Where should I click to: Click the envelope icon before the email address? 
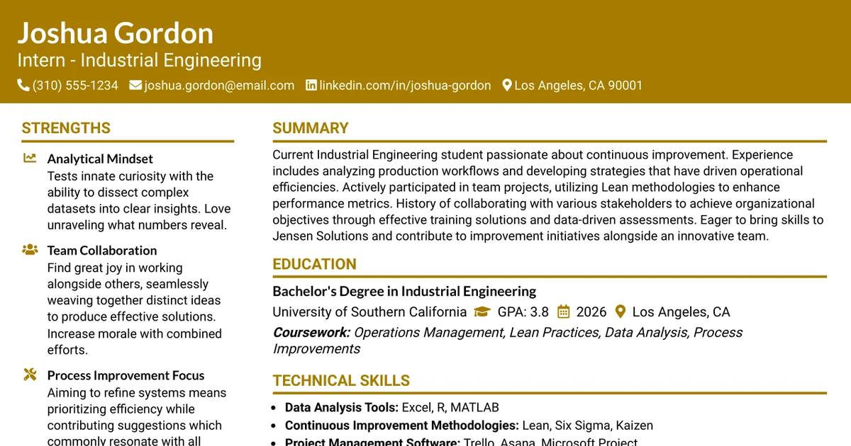[135, 86]
